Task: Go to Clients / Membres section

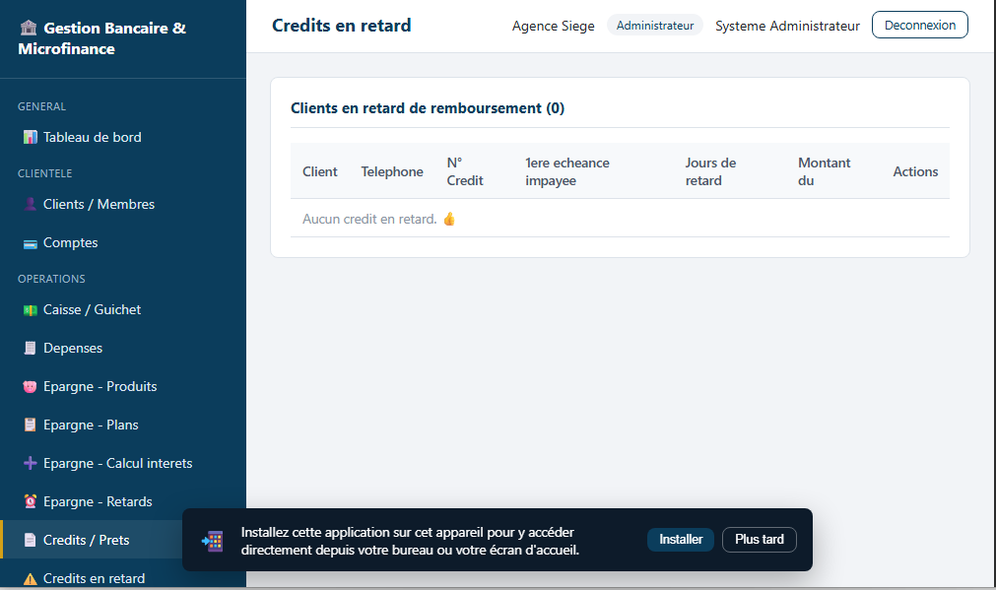Action: 123,204
